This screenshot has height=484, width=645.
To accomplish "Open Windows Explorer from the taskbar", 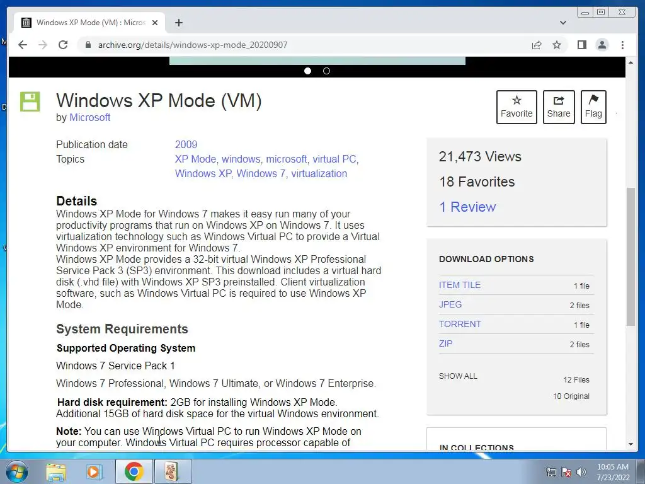I will pyautogui.click(x=56, y=471).
